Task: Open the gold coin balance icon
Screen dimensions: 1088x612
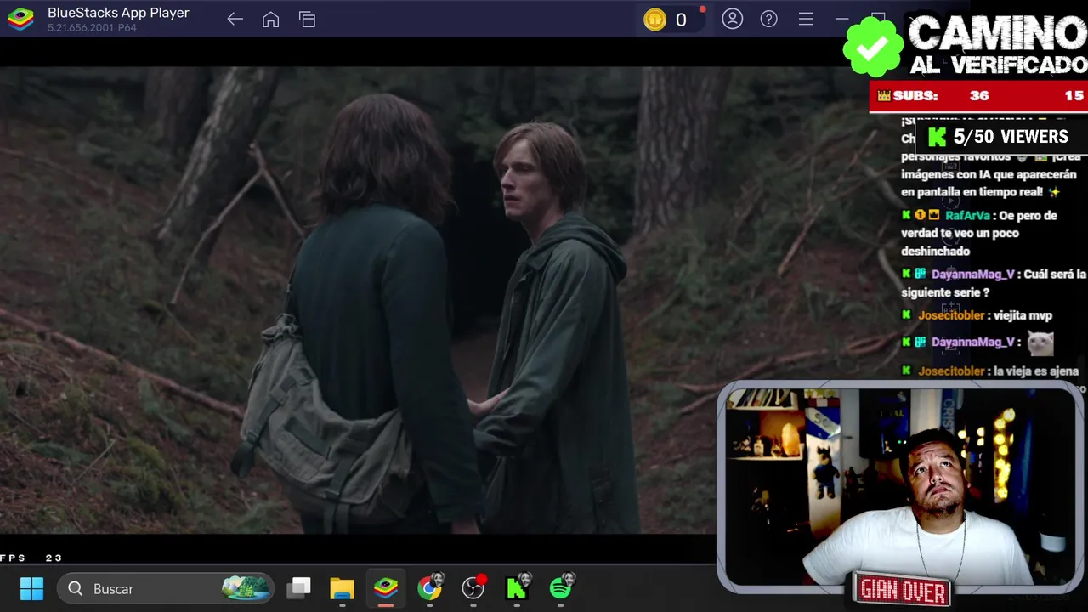Action: tap(654, 20)
